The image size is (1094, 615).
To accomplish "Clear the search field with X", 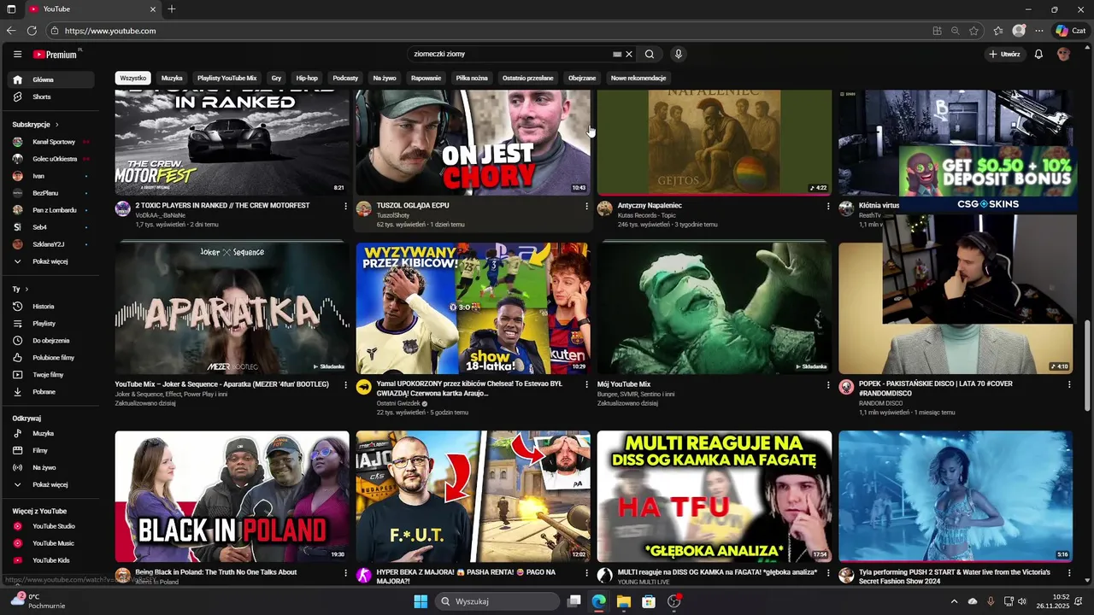I will (629, 54).
